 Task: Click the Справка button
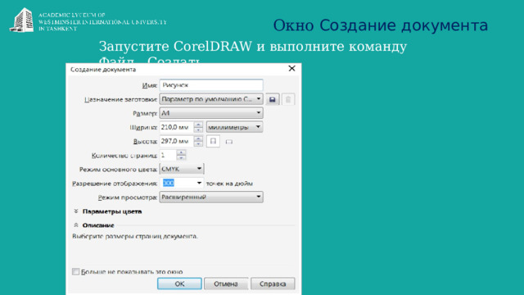click(273, 284)
